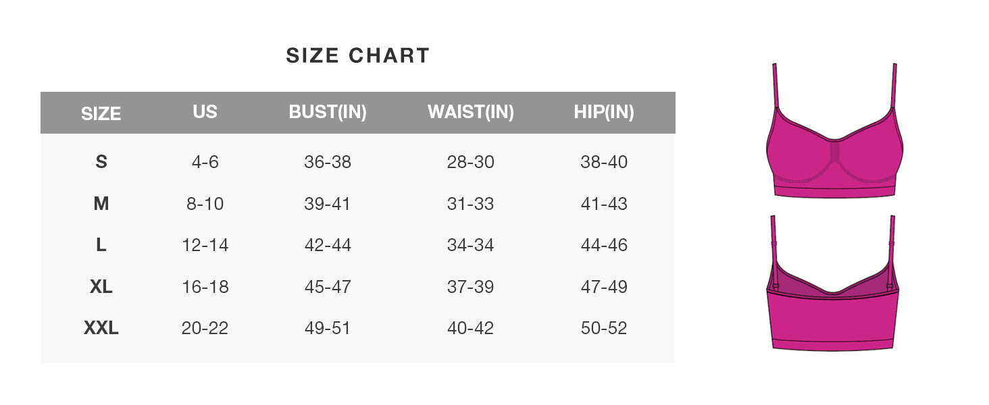Click the HIP(IN) column header

(x=604, y=112)
